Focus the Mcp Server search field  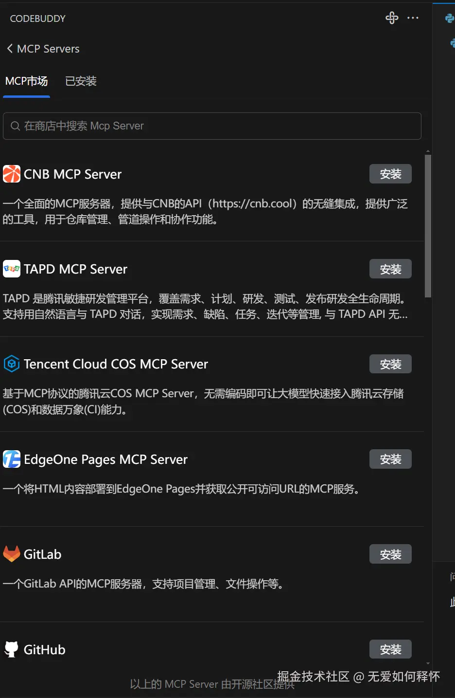212,126
